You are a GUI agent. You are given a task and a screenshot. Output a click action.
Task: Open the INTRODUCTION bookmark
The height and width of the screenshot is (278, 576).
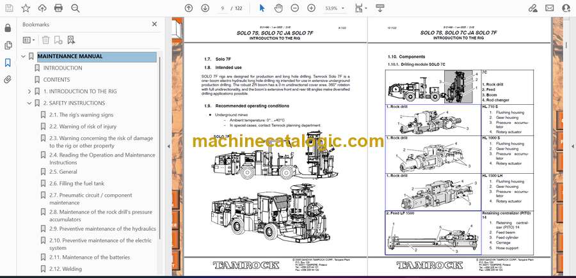coord(63,68)
